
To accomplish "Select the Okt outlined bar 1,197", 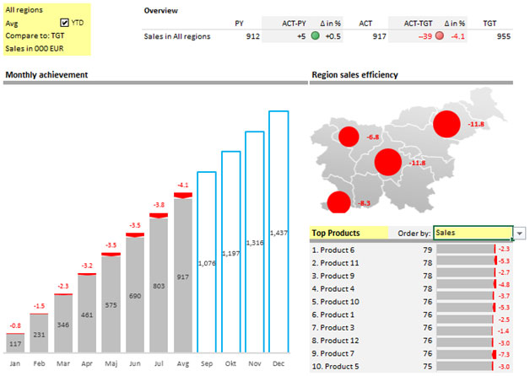I will pos(231,252).
